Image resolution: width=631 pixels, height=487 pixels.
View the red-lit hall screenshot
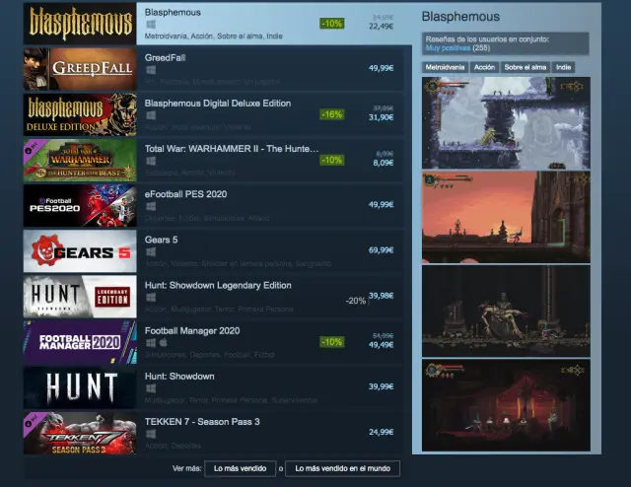point(506,405)
